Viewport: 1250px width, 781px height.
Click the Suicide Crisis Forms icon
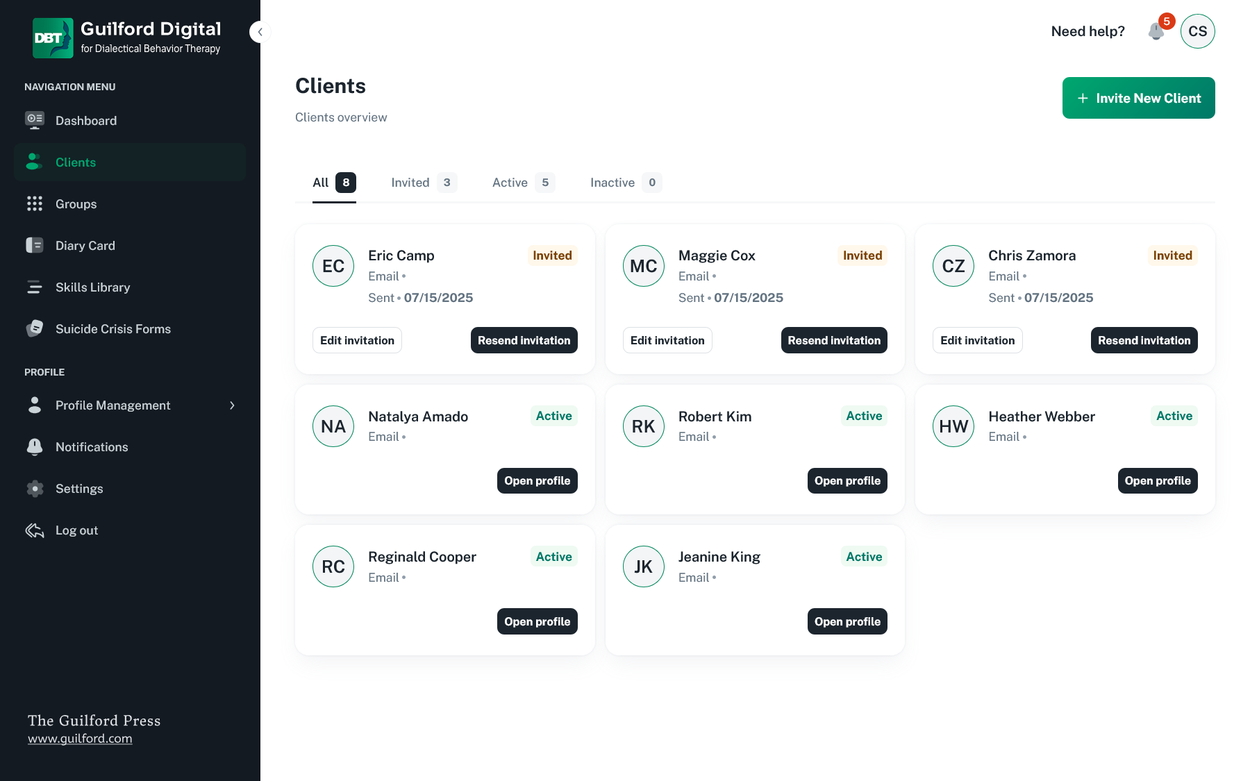click(x=35, y=328)
